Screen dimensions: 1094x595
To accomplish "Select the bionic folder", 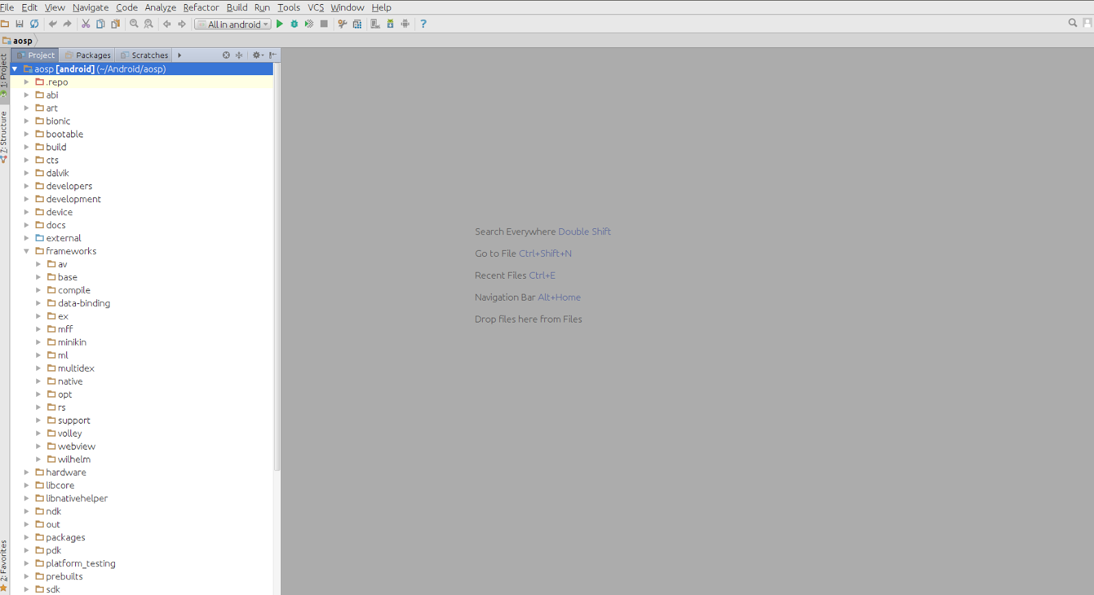I will point(58,121).
